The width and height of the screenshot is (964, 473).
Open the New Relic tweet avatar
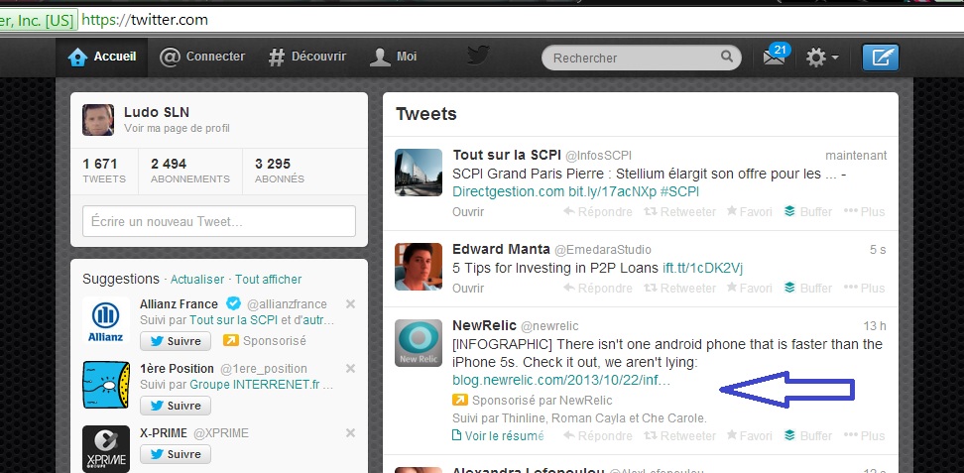[419, 342]
